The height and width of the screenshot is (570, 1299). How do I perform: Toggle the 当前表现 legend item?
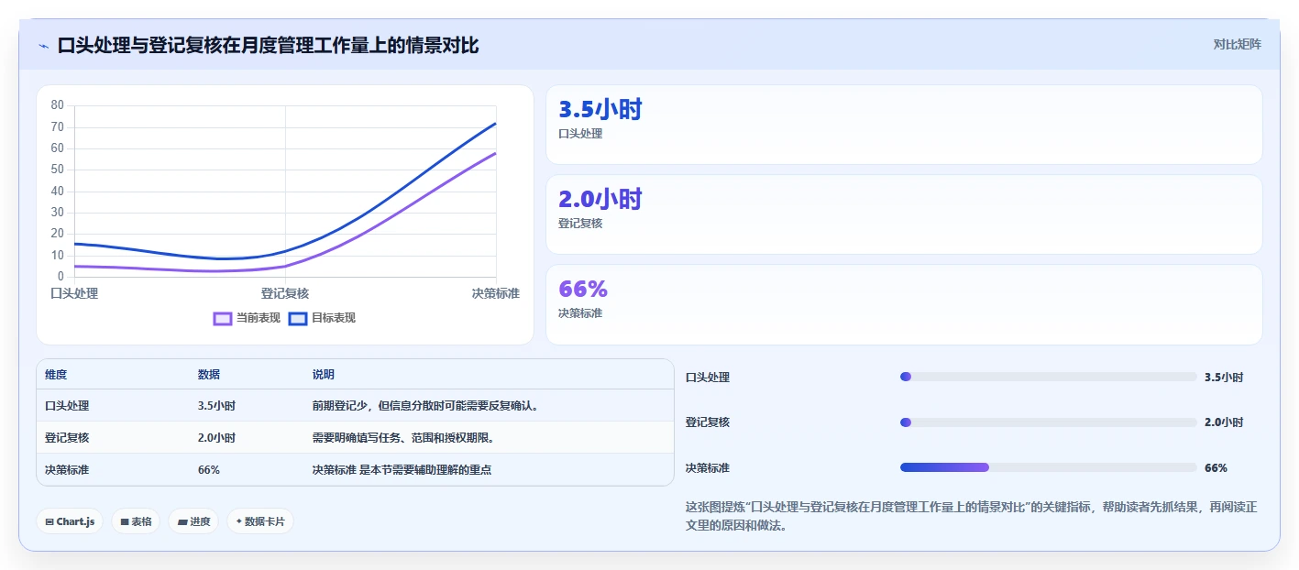(x=247, y=318)
